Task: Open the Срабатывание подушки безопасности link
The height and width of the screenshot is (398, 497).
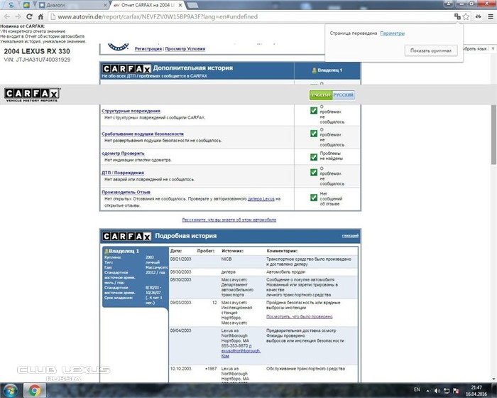Action: point(143,134)
